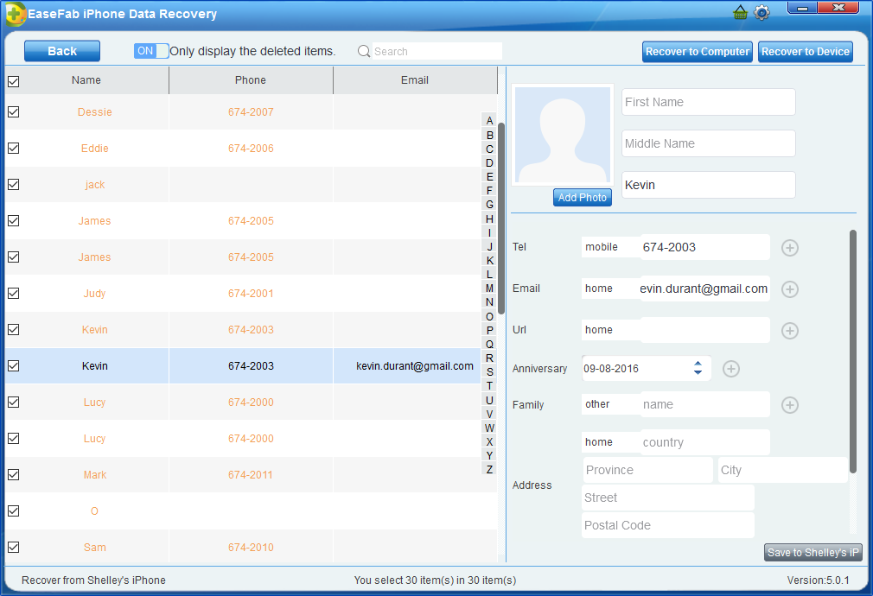Edit the Email address field in details

(704, 288)
